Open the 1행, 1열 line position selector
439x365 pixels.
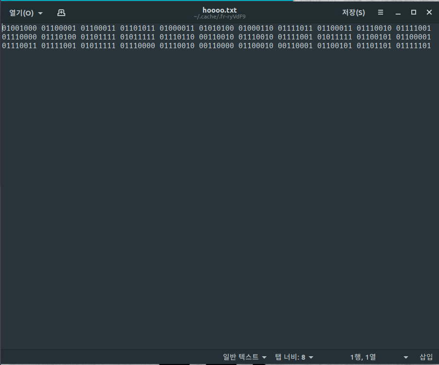point(379,357)
